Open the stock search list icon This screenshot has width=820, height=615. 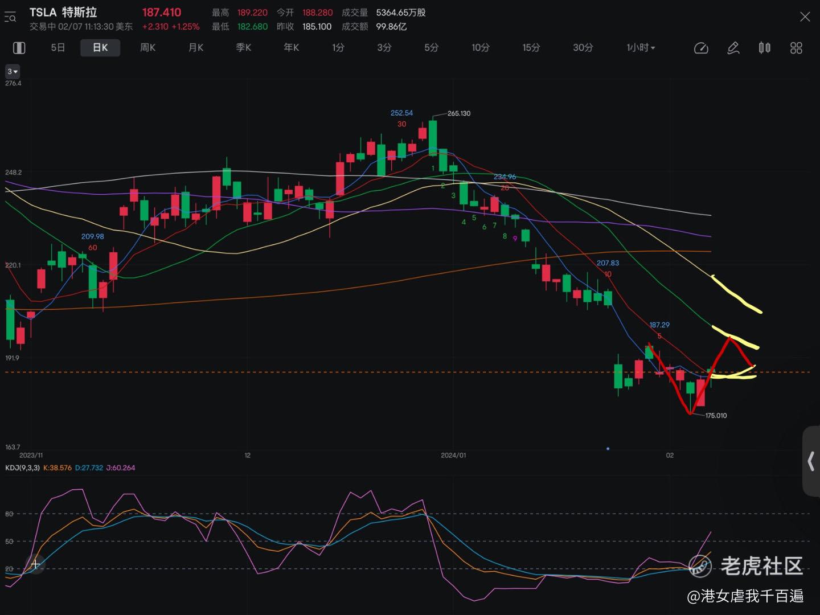click(10, 18)
